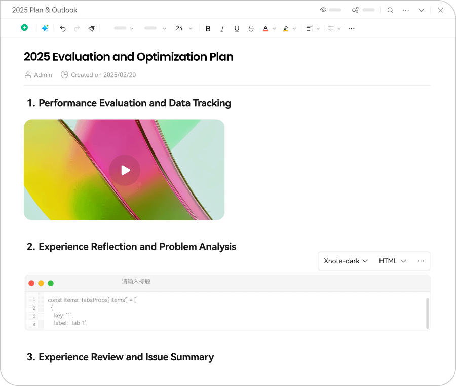
Task: Click the green dot on code block
Action: coord(51,283)
